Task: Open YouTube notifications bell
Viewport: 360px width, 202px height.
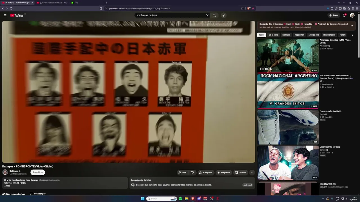Action: 344,15
